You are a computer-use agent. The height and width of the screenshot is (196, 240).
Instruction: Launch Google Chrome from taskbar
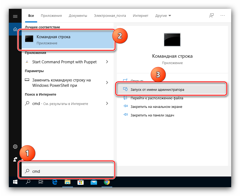point(107,182)
